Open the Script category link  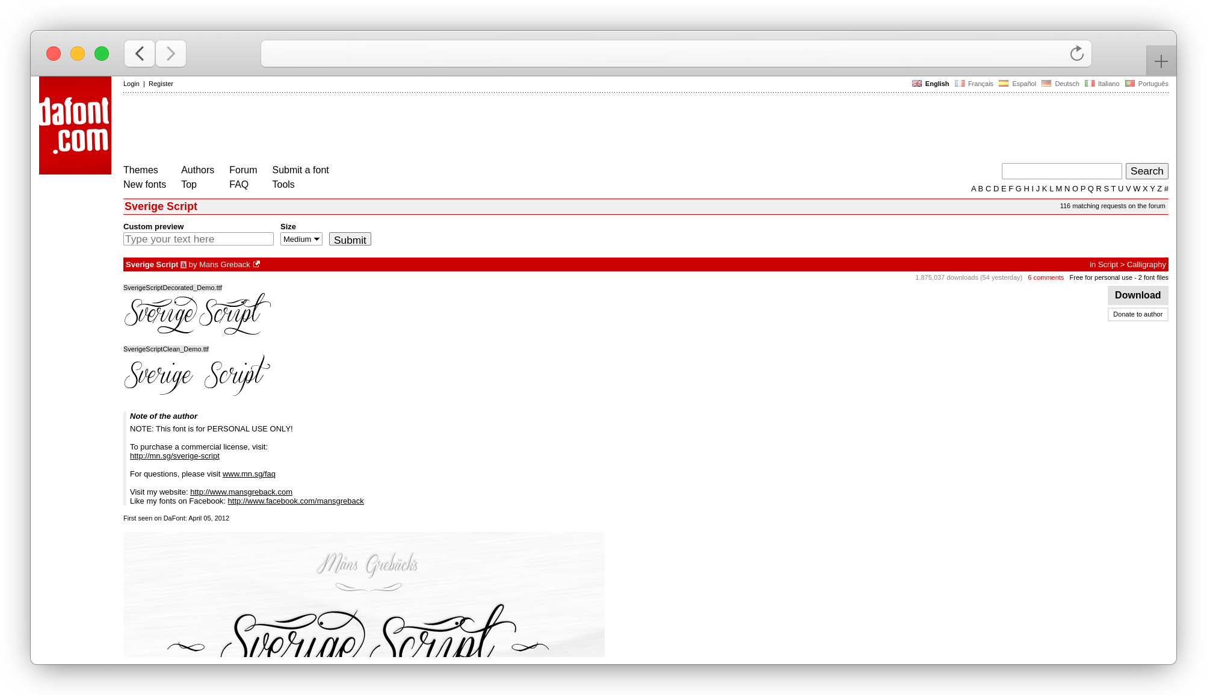point(1108,265)
